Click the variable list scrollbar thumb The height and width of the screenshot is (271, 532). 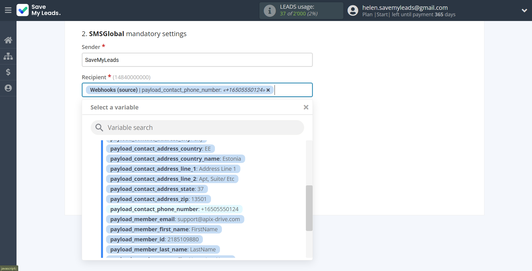309,208
